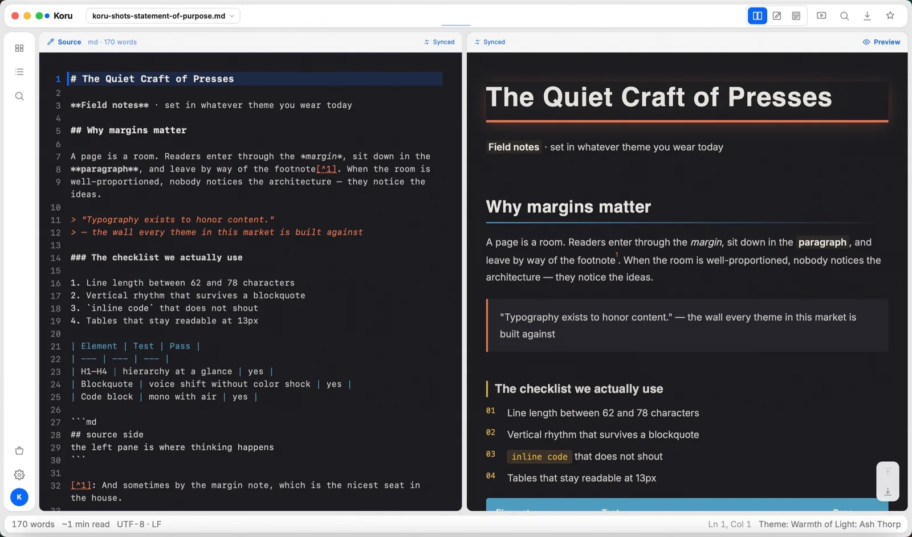Click the 'md · 170 words' label in Source header

tap(112, 42)
